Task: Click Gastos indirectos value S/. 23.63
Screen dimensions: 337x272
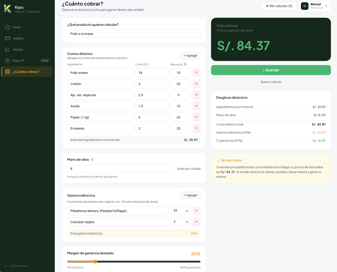Action: click(319, 132)
